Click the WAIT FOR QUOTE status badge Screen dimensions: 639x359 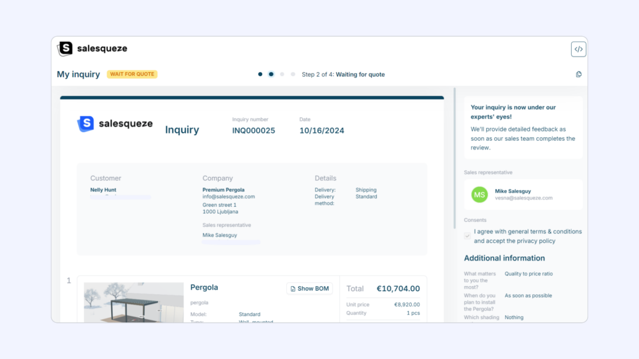tap(132, 74)
